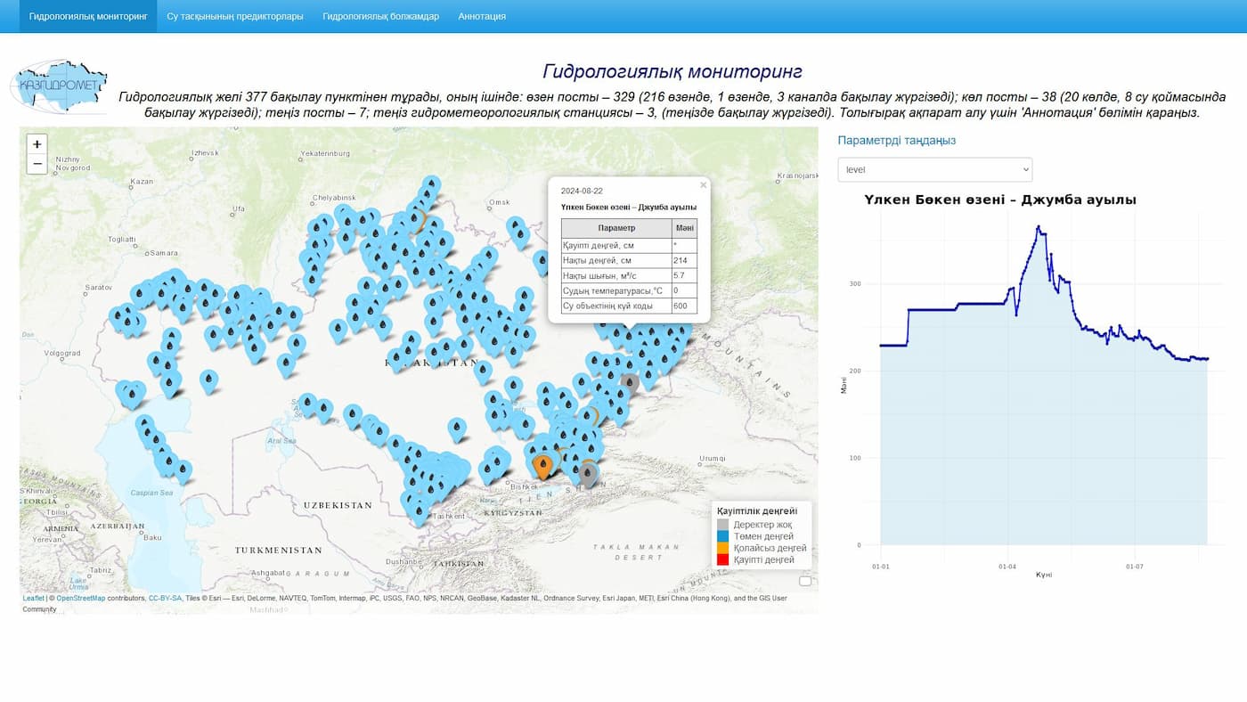Viewport: 1247px width, 702px height.
Task: Click the UZBEKISTAN label on the map
Action: [x=338, y=505]
